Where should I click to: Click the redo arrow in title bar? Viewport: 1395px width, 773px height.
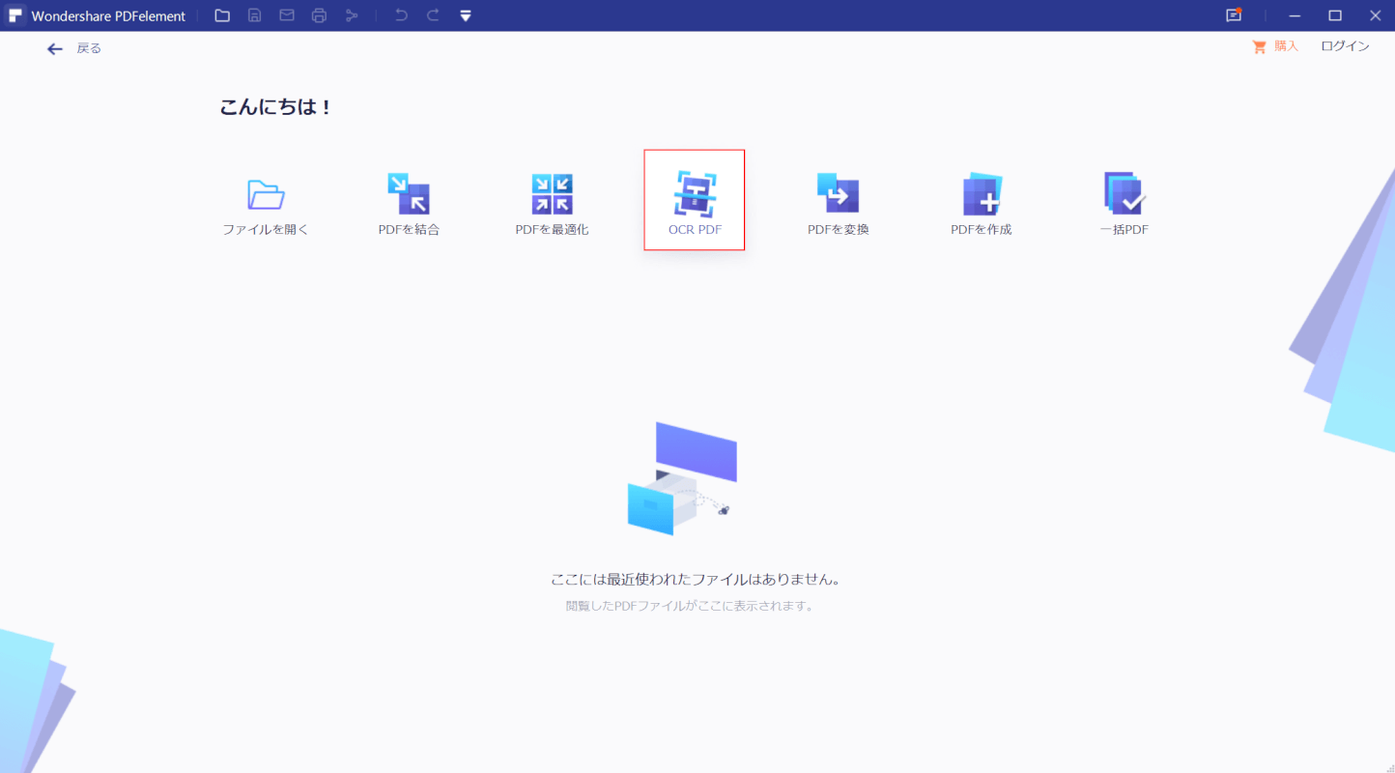pyautogui.click(x=433, y=15)
